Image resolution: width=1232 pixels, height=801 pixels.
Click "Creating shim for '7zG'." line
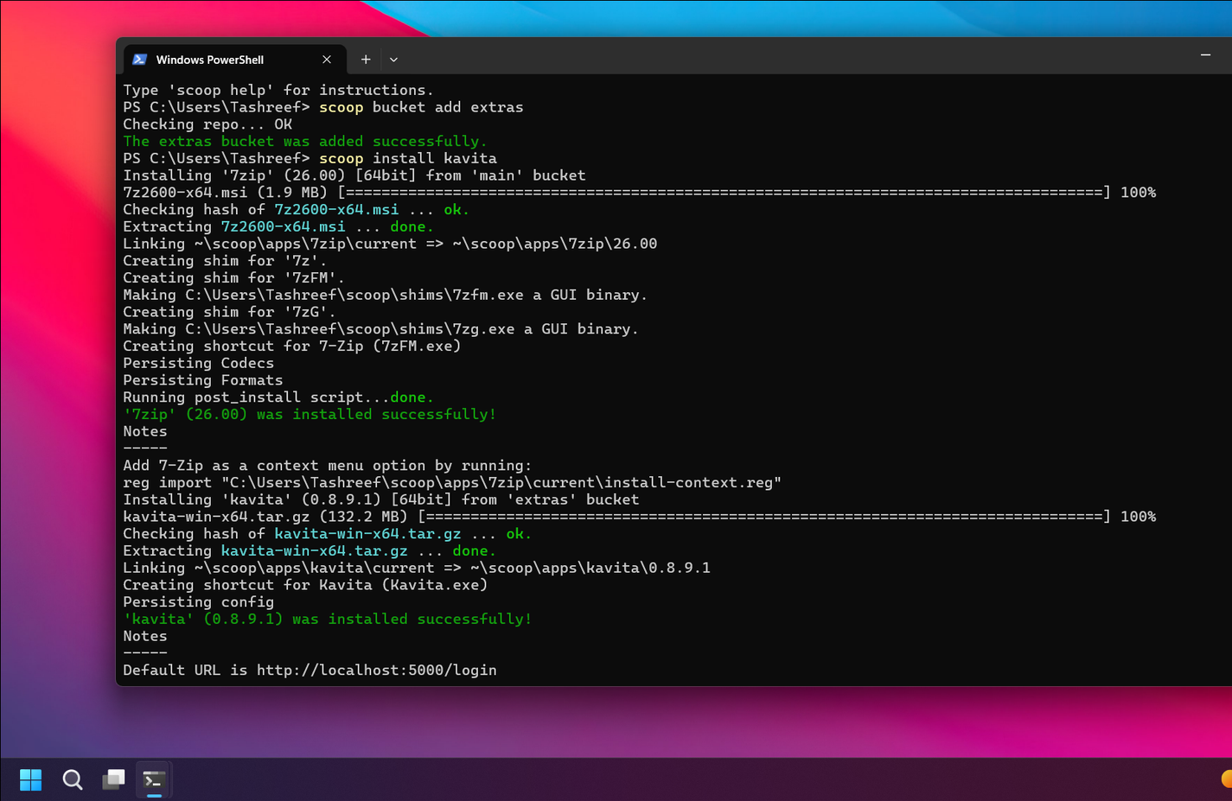(x=229, y=312)
